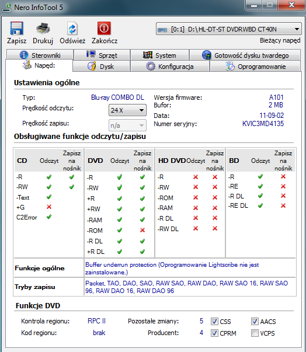Click the Producent value 4
The image size is (306, 352).
point(201,333)
